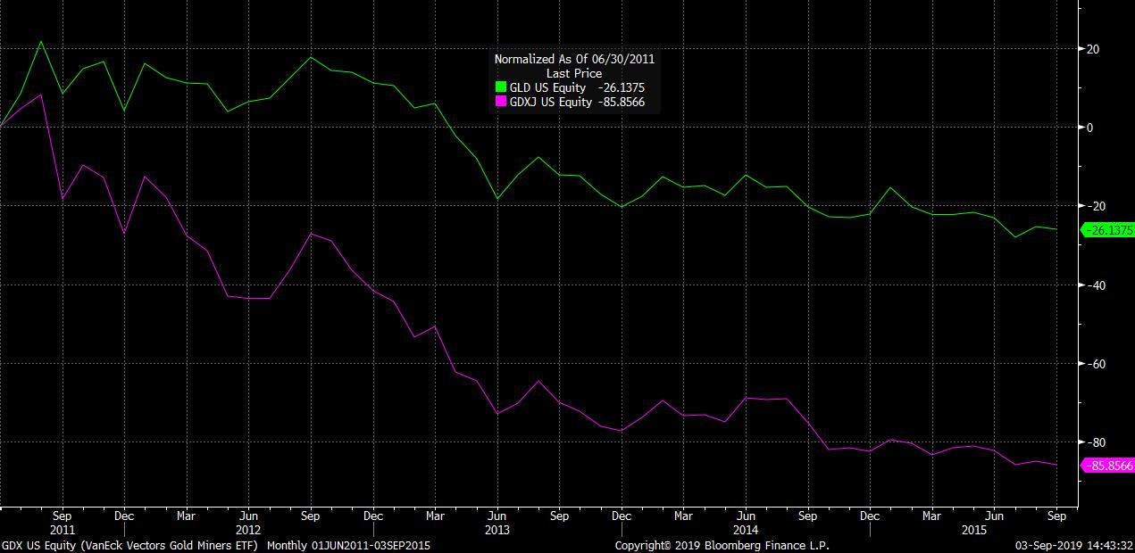Click the '03-Sep-2019 14:43:32' timestamp
The image size is (1135, 553).
pyautogui.click(x=1075, y=545)
